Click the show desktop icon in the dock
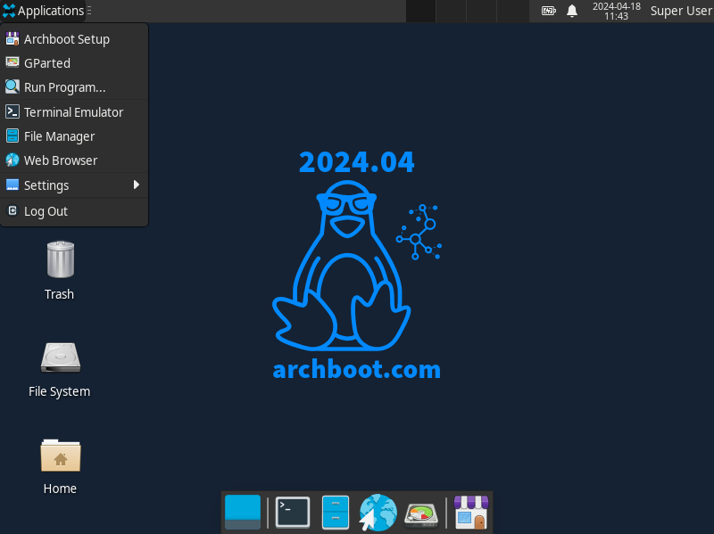714x534 pixels. (x=242, y=512)
